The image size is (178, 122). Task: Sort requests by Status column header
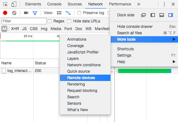click(x=46, y=63)
